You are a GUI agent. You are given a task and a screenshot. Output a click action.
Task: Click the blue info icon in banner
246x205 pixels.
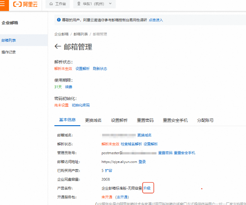[59, 20]
